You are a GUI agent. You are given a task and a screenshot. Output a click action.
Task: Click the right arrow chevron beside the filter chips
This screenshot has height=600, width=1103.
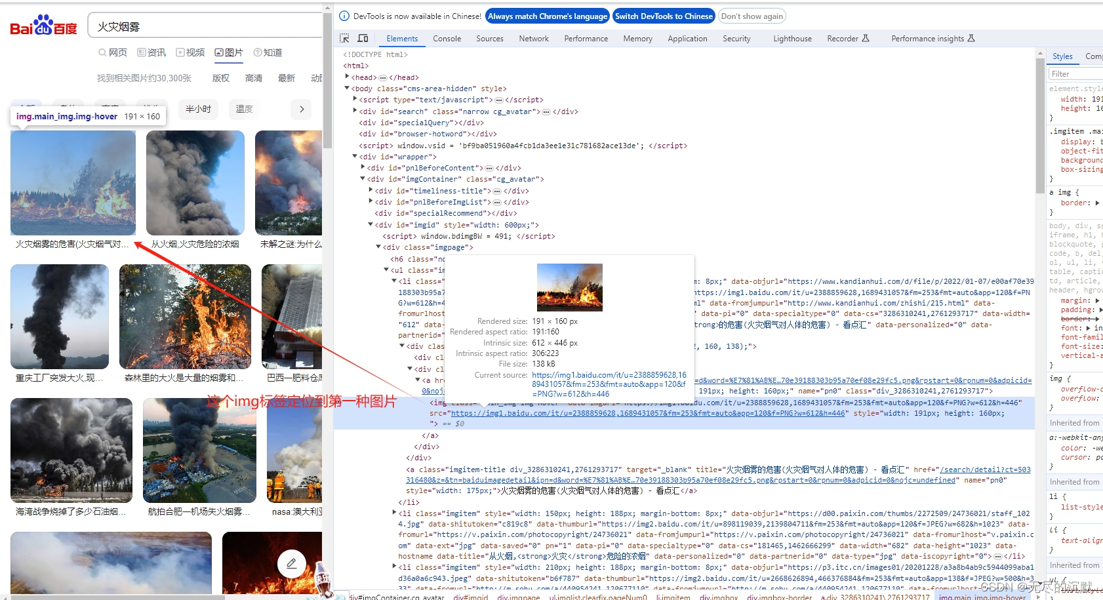(x=301, y=109)
